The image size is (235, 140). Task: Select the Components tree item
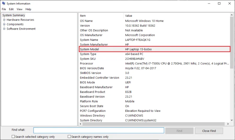[15, 24]
